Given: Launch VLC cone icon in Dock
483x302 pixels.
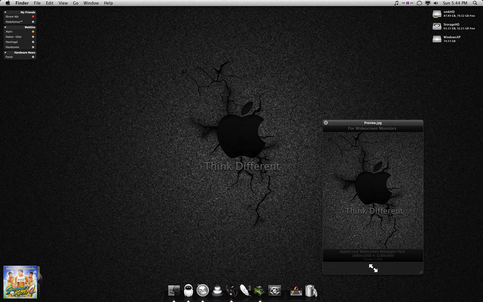Looking at the screenshot, I should pyautogui.click(x=217, y=290).
